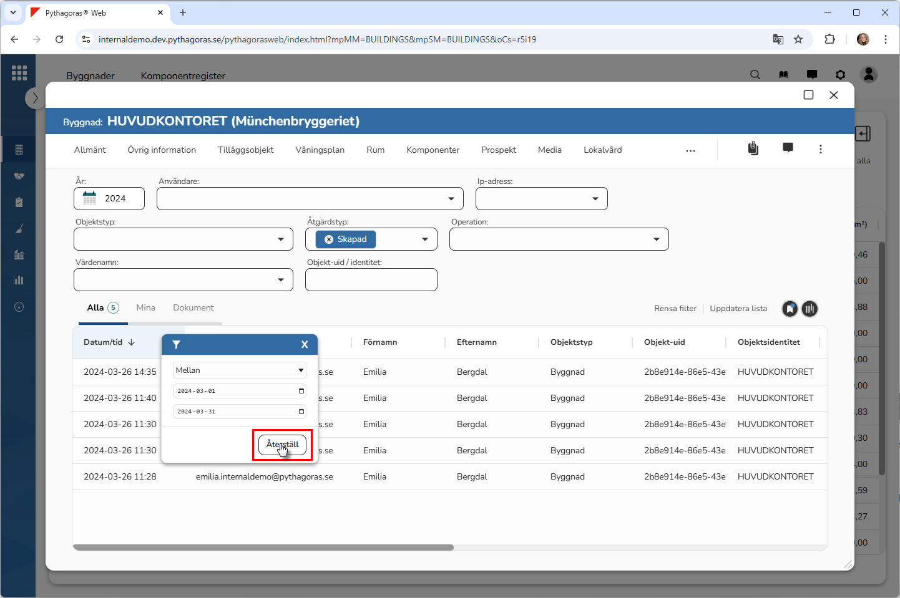This screenshot has height=598, width=900.
Task: Click the Objekt-uid / identitet input field
Action: pos(371,280)
